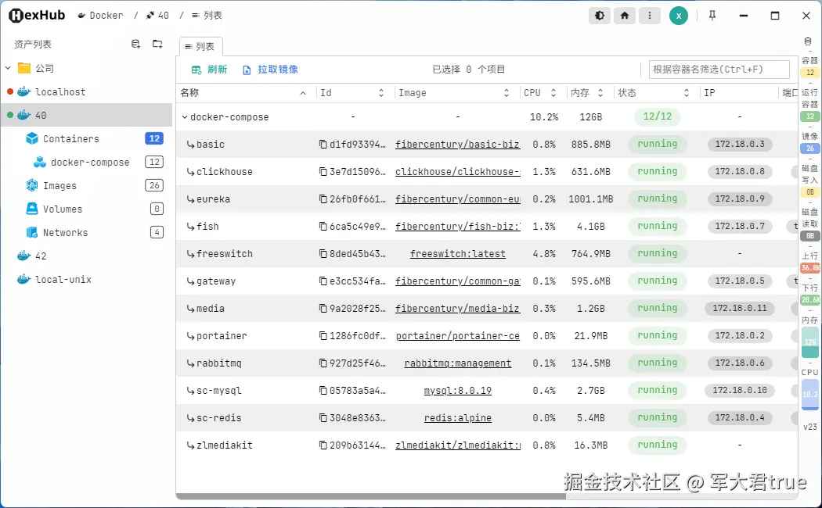This screenshot has width=822, height=508.
Task: Open the mysql:8.0.19 image link
Action: pyautogui.click(x=458, y=391)
